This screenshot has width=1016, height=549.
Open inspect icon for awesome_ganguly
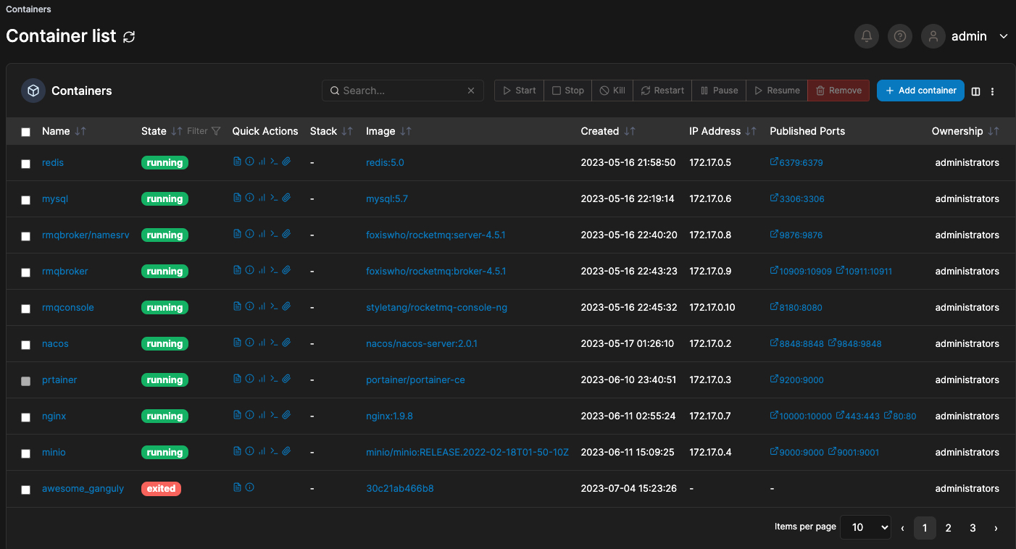pyautogui.click(x=249, y=487)
